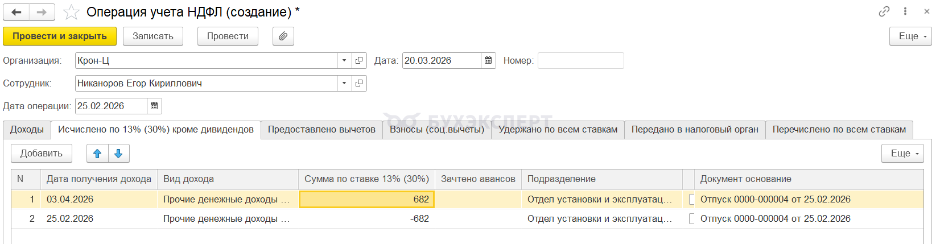Viewport: 936px width, 244px height.
Task: Open the Крон-Ц organization card
Action: (359, 61)
